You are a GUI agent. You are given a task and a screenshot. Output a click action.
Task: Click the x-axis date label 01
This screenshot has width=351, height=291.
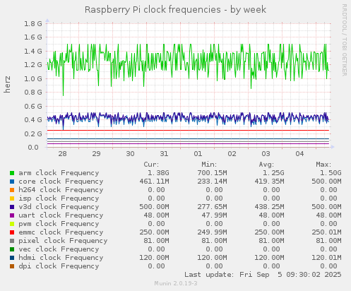pos(198,154)
